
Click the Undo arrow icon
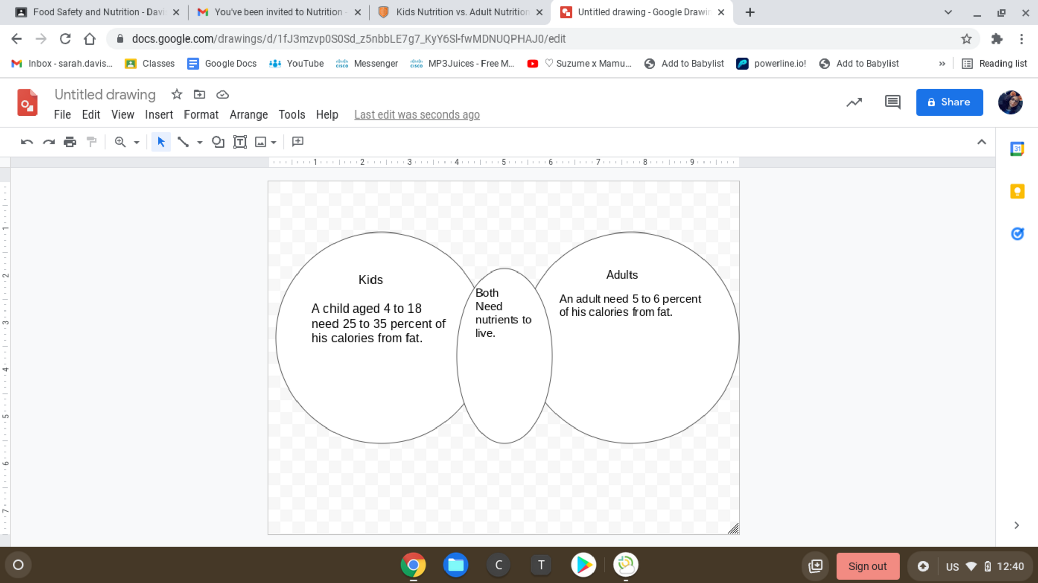(x=27, y=142)
